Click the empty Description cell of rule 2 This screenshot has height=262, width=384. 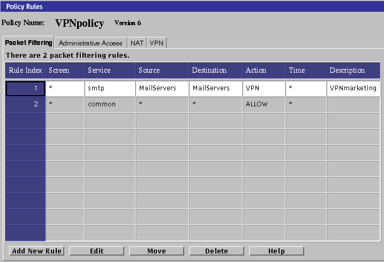point(353,104)
